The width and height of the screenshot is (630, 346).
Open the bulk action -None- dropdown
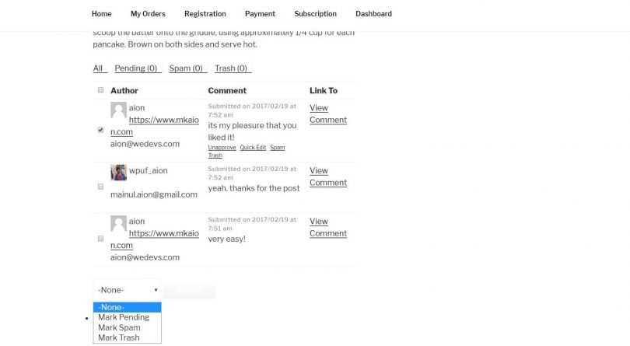pos(127,290)
